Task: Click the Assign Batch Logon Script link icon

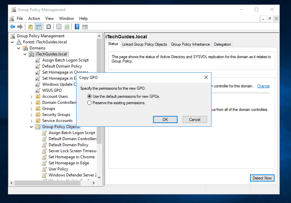Action: (x=38, y=60)
